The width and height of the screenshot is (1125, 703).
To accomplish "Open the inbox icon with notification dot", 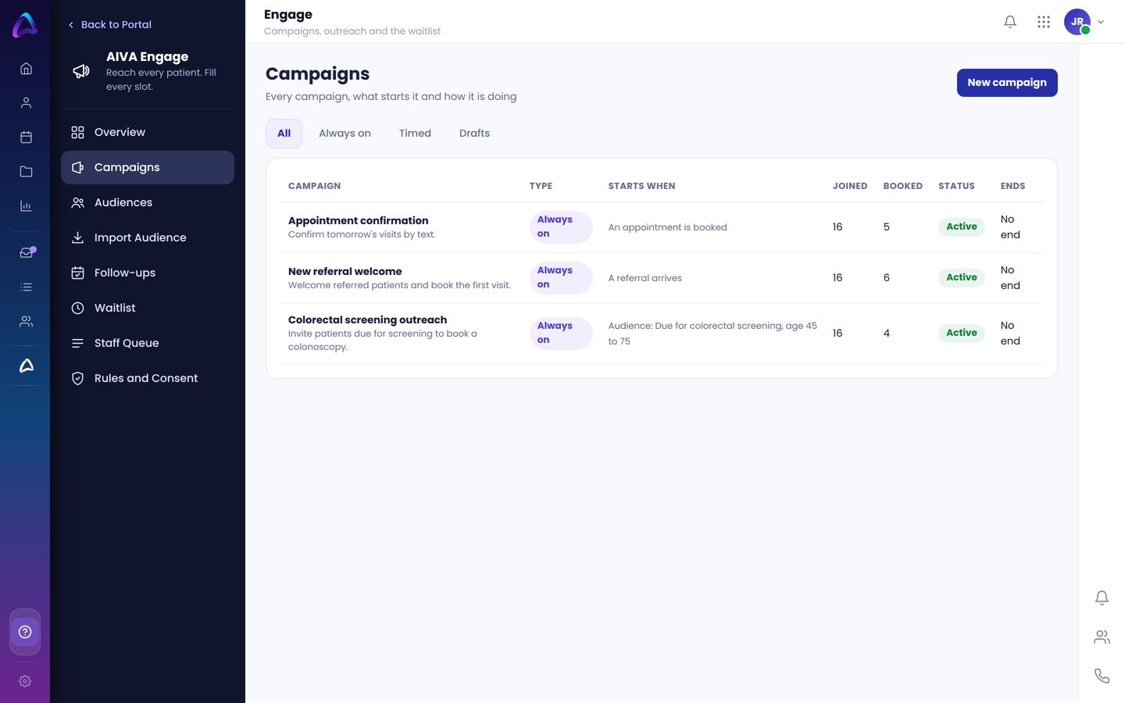I will (x=27, y=252).
